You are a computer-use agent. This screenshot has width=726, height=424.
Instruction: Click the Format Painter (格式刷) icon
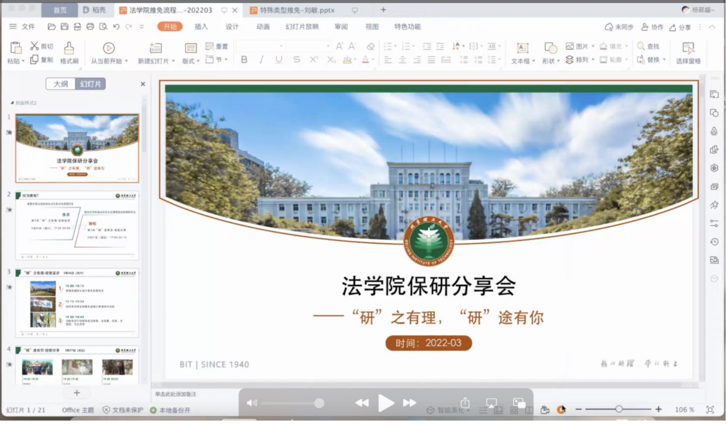pyautogui.click(x=69, y=48)
